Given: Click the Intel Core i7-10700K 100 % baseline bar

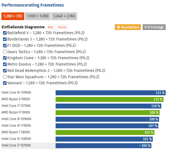Looking at the screenshot, I should pyautogui.click(x=103, y=146).
